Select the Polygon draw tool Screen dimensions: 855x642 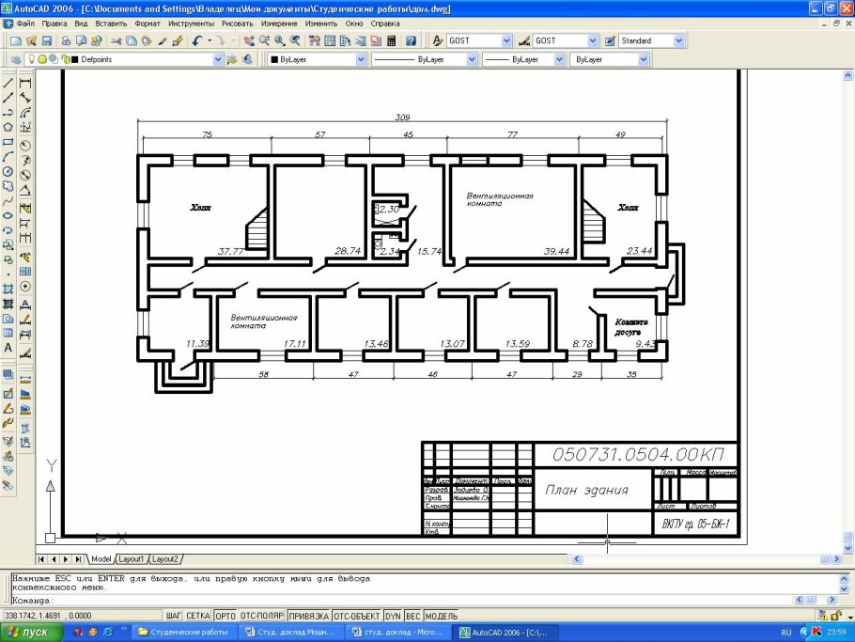click(8, 127)
